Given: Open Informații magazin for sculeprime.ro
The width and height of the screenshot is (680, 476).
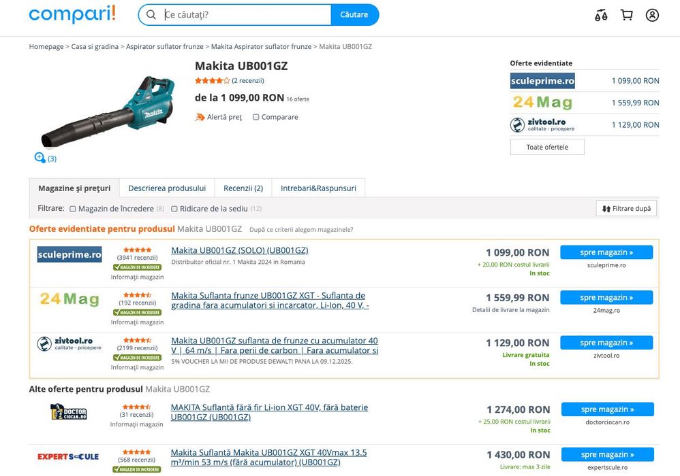Looking at the screenshot, I should click(x=137, y=277).
